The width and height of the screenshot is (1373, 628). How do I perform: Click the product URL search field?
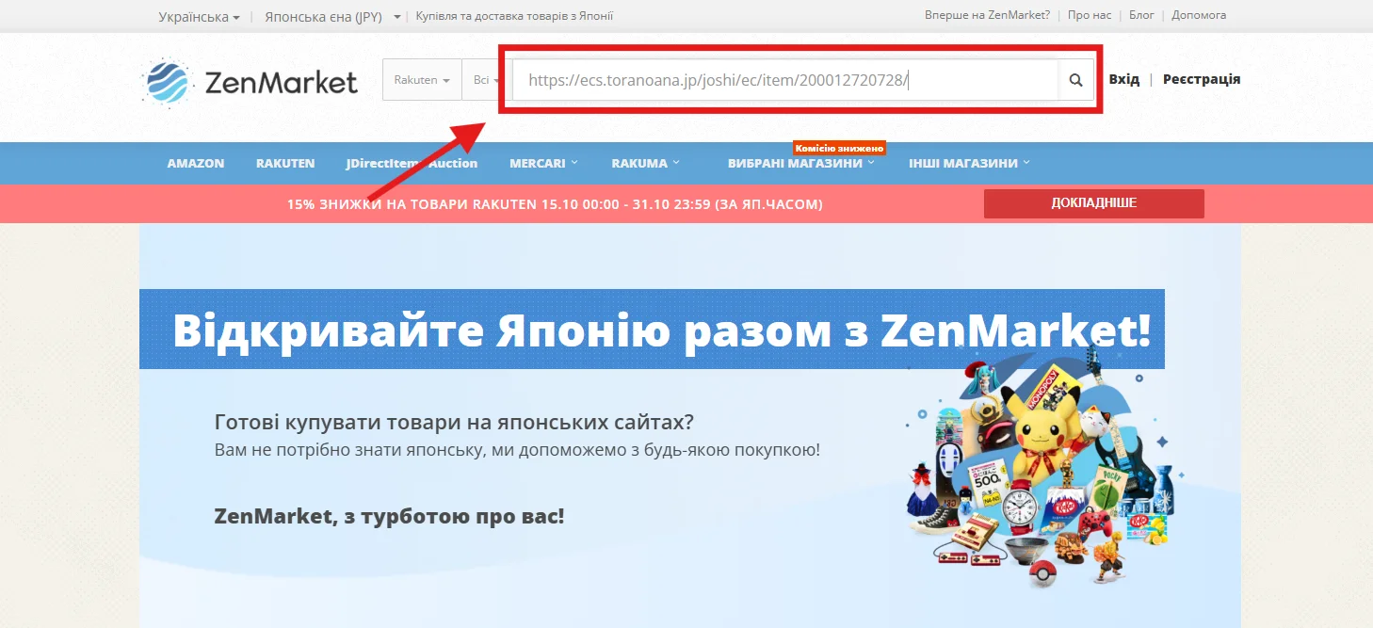[785, 80]
